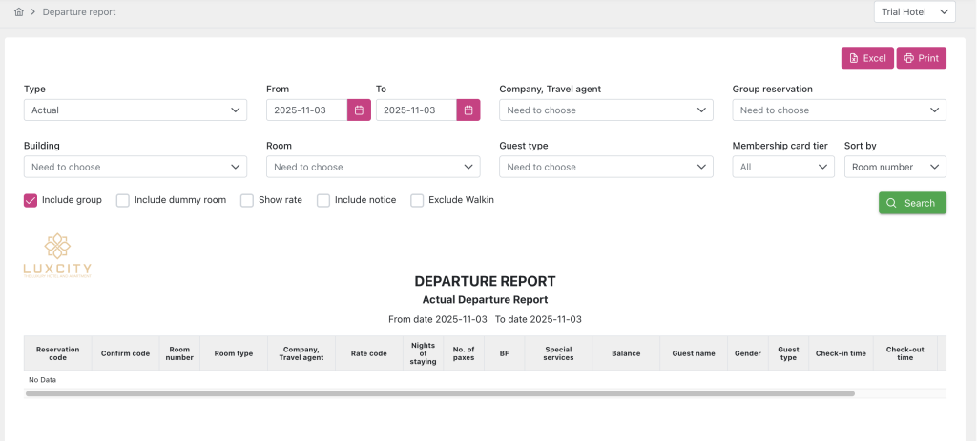Open the To date calendar picker
The height and width of the screenshot is (441, 977).
tap(468, 110)
